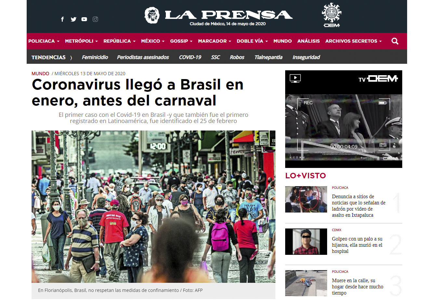425x303 pixels.
Task: Open La Prensa Facebook page icon
Action: (x=62, y=19)
